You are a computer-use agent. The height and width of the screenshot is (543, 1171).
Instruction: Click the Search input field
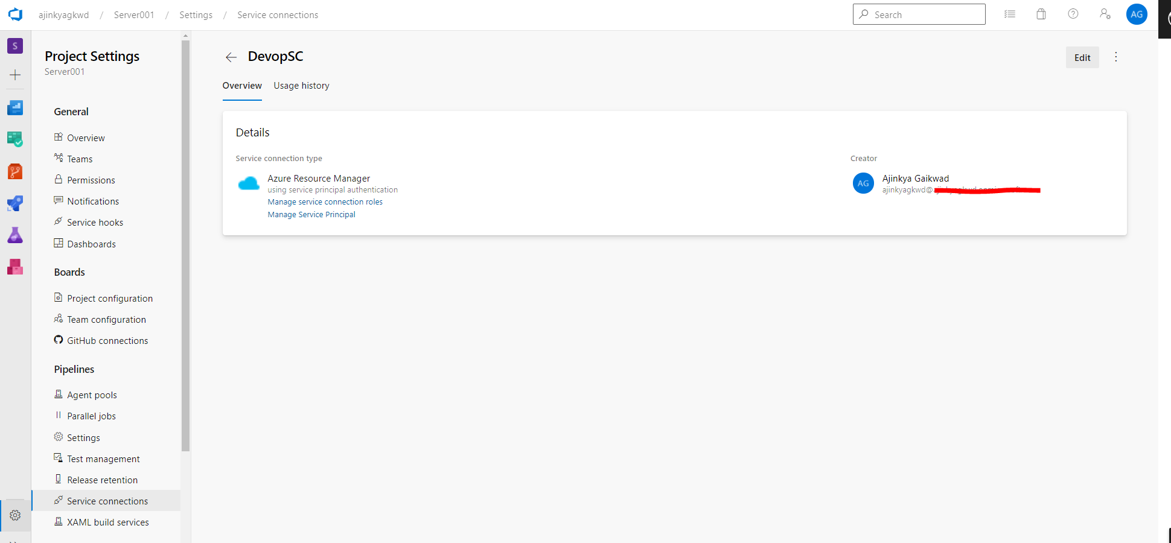(924, 14)
